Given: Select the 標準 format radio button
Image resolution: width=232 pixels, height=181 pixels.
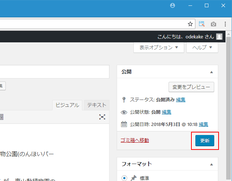Looking at the screenshot, I should click(x=125, y=178).
